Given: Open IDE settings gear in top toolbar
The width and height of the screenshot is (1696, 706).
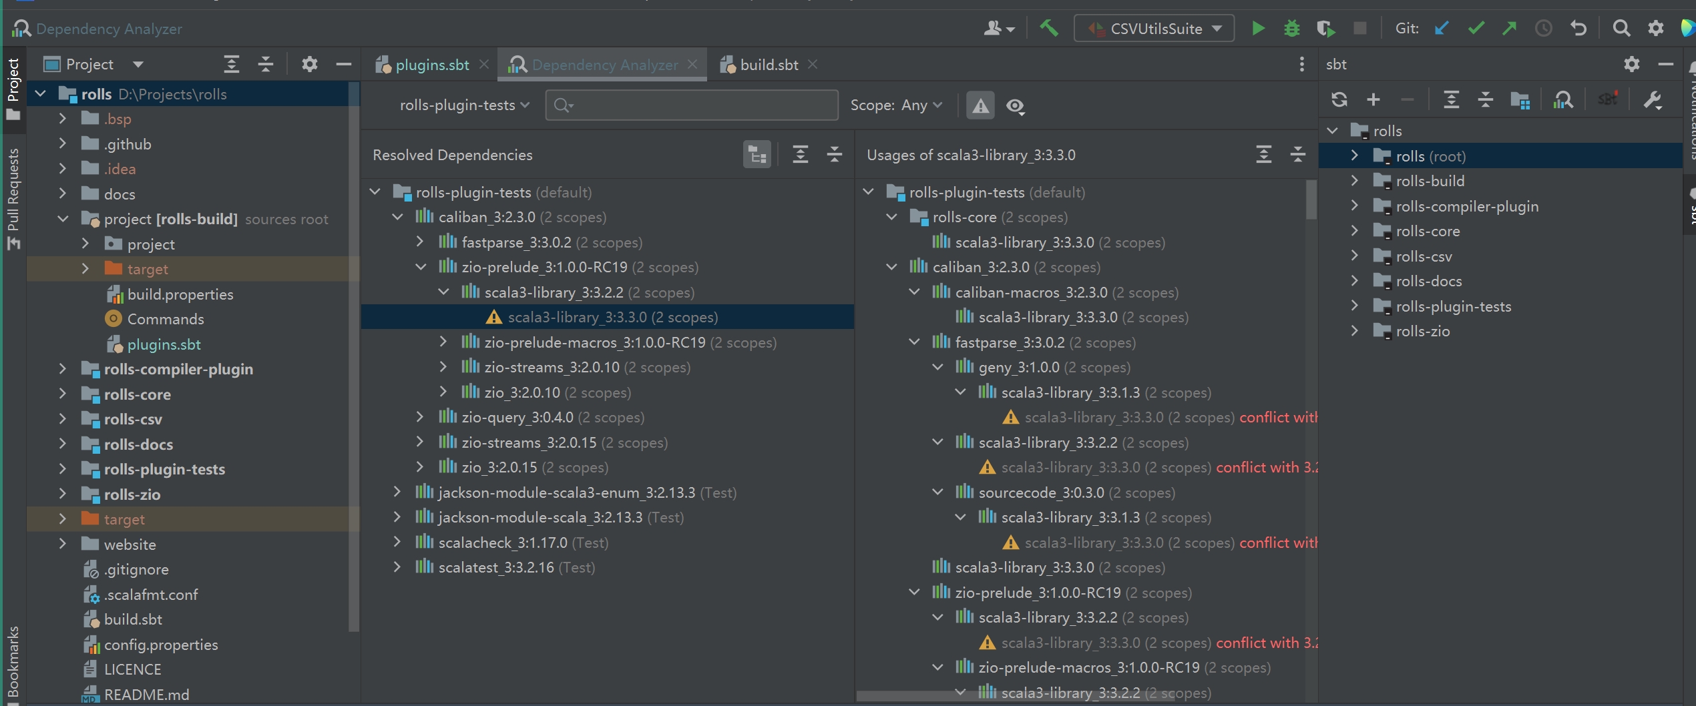Looking at the screenshot, I should (1656, 29).
